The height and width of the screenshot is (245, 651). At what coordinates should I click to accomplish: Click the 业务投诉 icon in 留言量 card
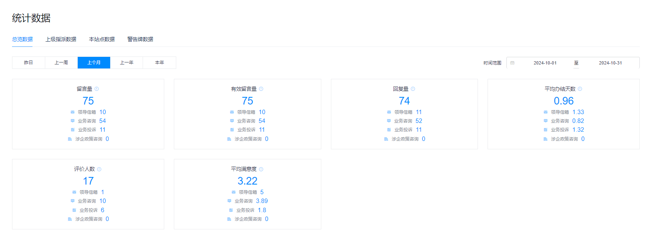tap(73, 130)
